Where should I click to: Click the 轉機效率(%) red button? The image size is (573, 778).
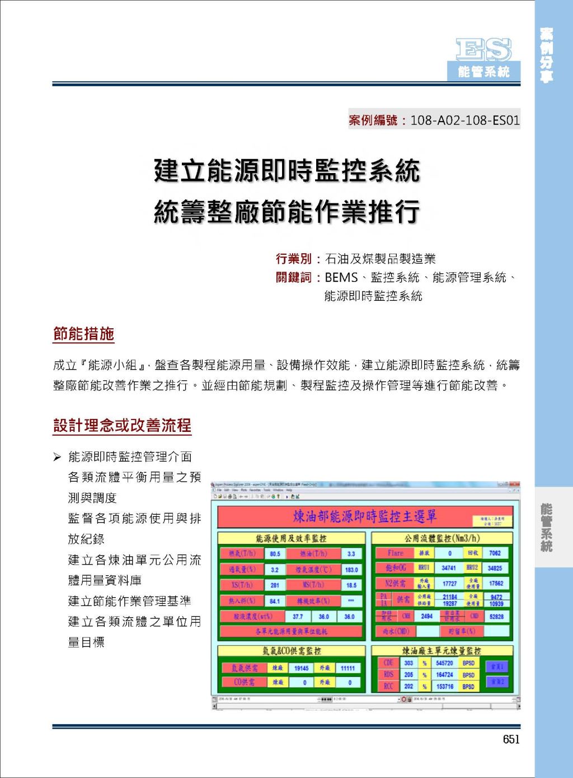pyautogui.click(x=313, y=600)
